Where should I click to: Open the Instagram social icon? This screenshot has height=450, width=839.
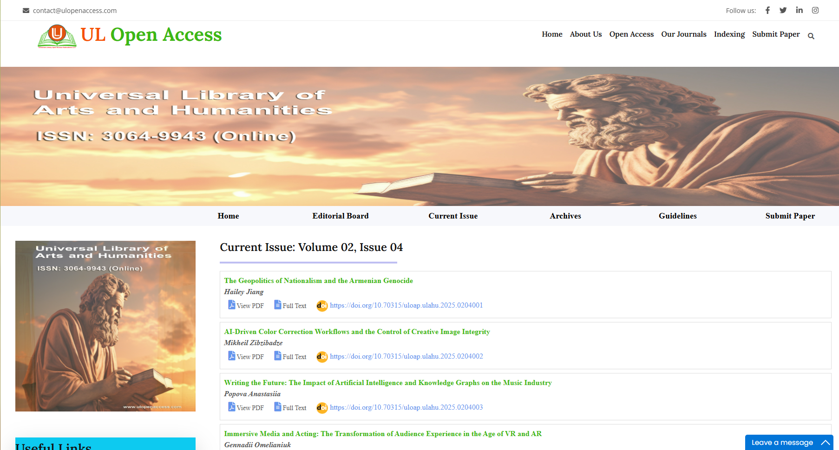point(815,10)
